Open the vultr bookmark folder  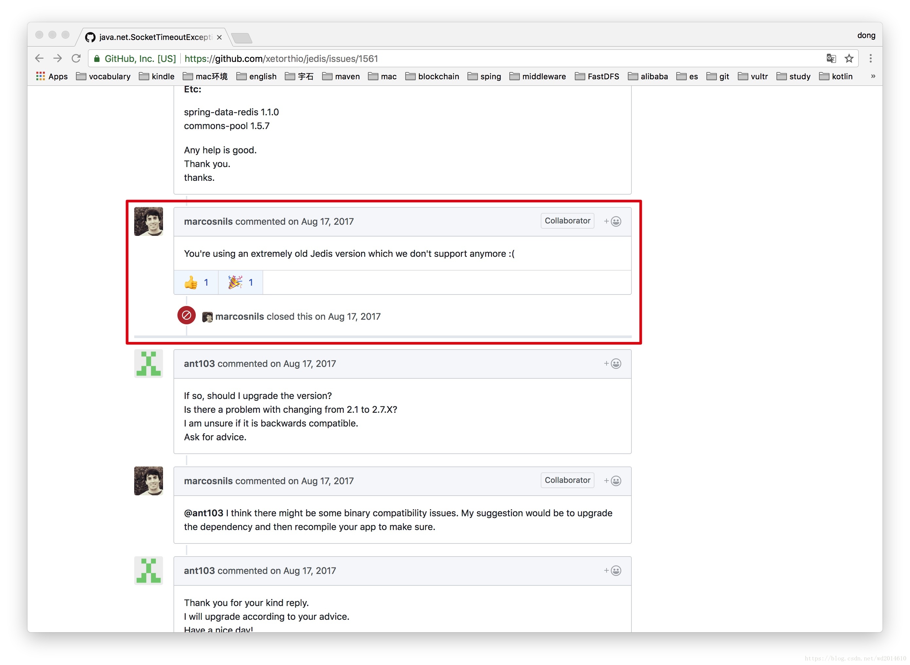click(753, 76)
